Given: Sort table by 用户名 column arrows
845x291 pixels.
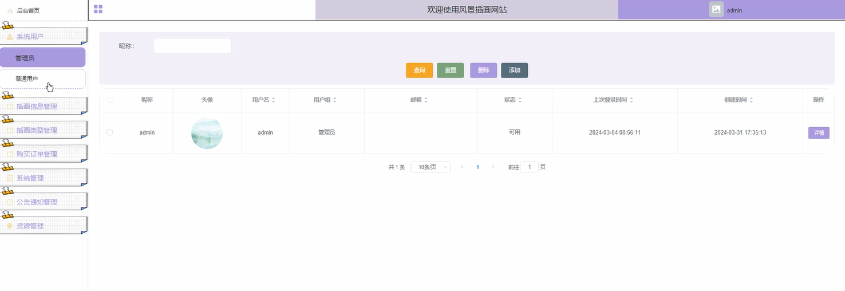Looking at the screenshot, I should click(273, 100).
